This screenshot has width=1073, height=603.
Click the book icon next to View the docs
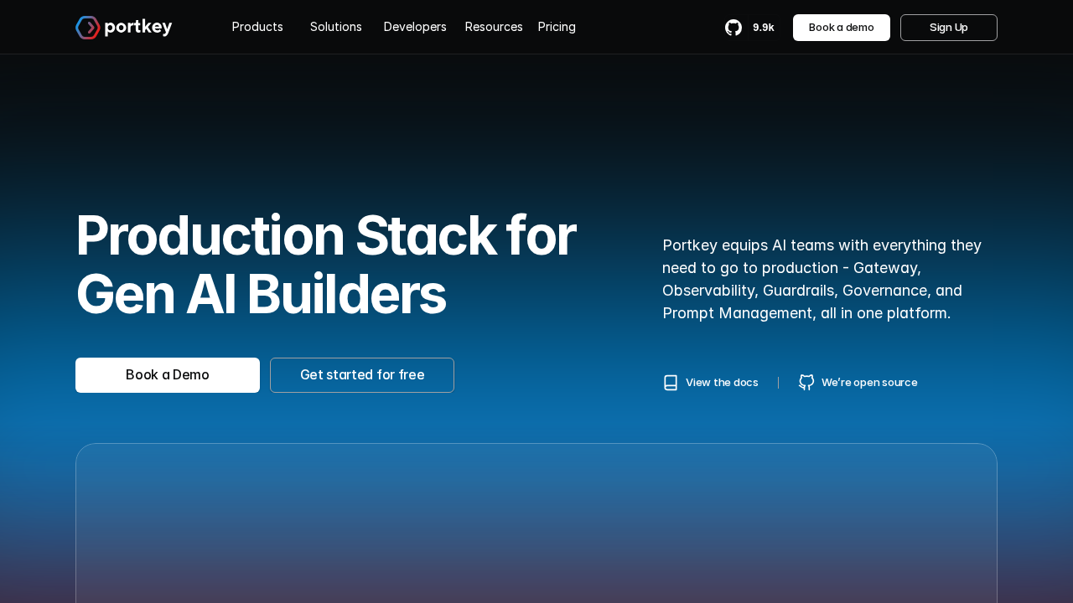pos(669,382)
